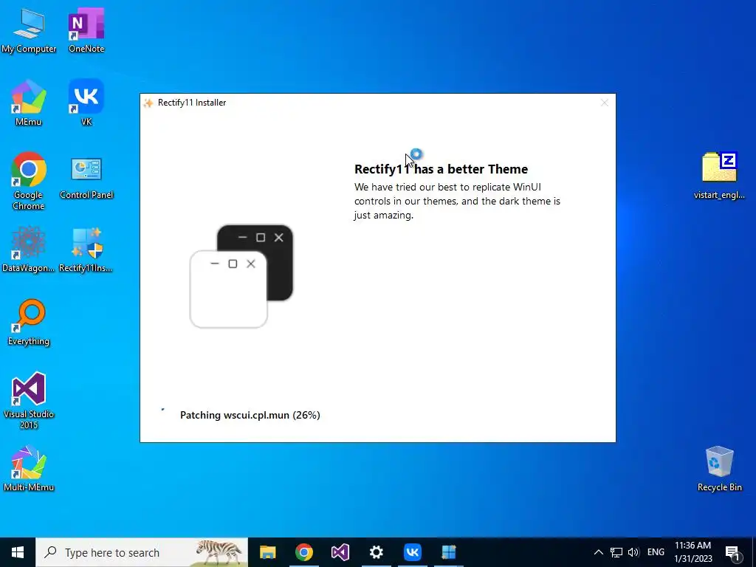Select the Multi-MEmu desktop icon

29,469
